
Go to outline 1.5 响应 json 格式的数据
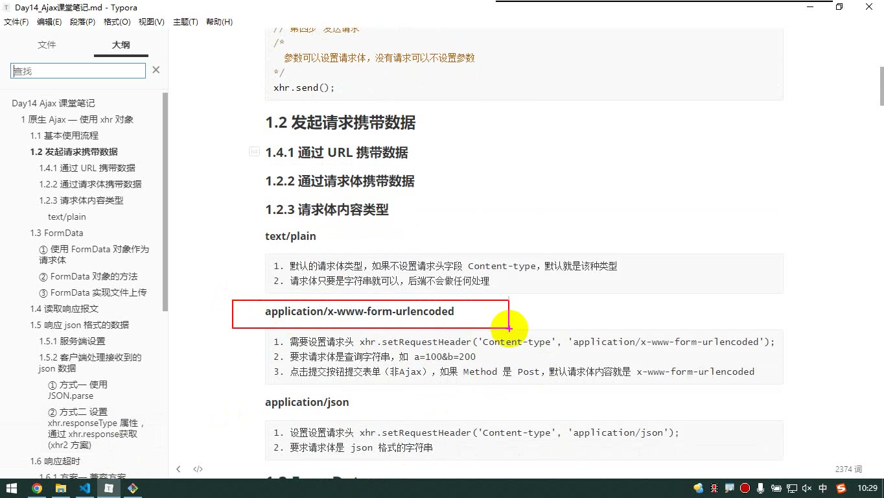tap(79, 325)
